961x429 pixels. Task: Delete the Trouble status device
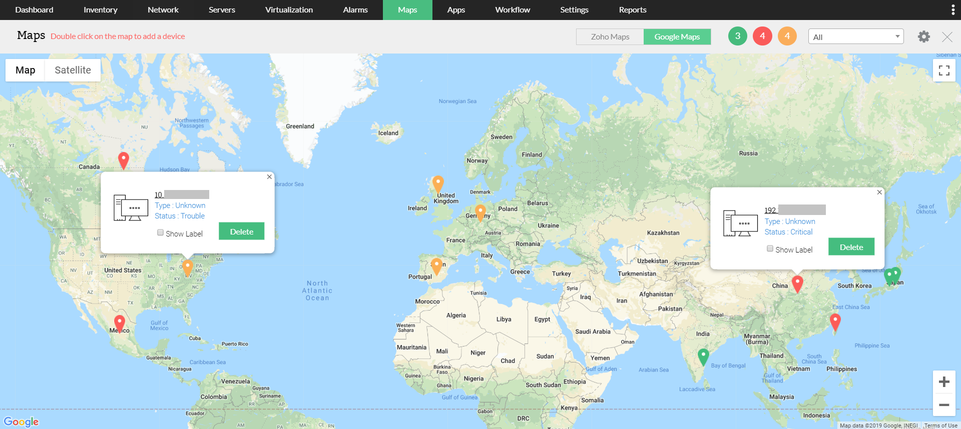click(242, 231)
